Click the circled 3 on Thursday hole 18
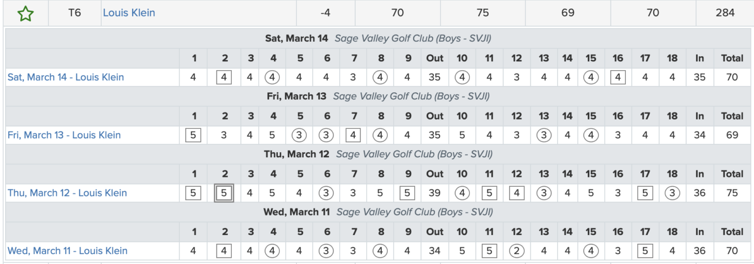Viewport: 754px width, 264px height. [x=672, y=193]
